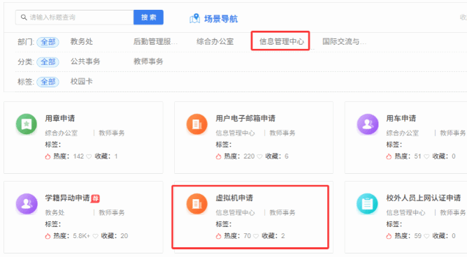Filter by 后勤管理服... department
This screenshot has width=467, height=257.
(x=155, y=41)
